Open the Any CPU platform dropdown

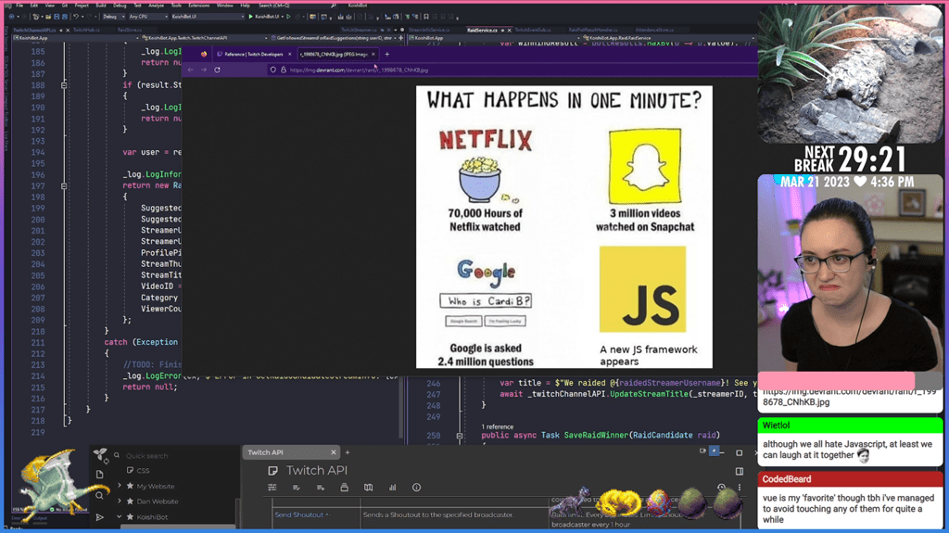tap(147, 17)
